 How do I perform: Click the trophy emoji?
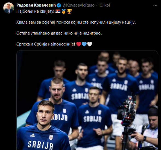69,11
